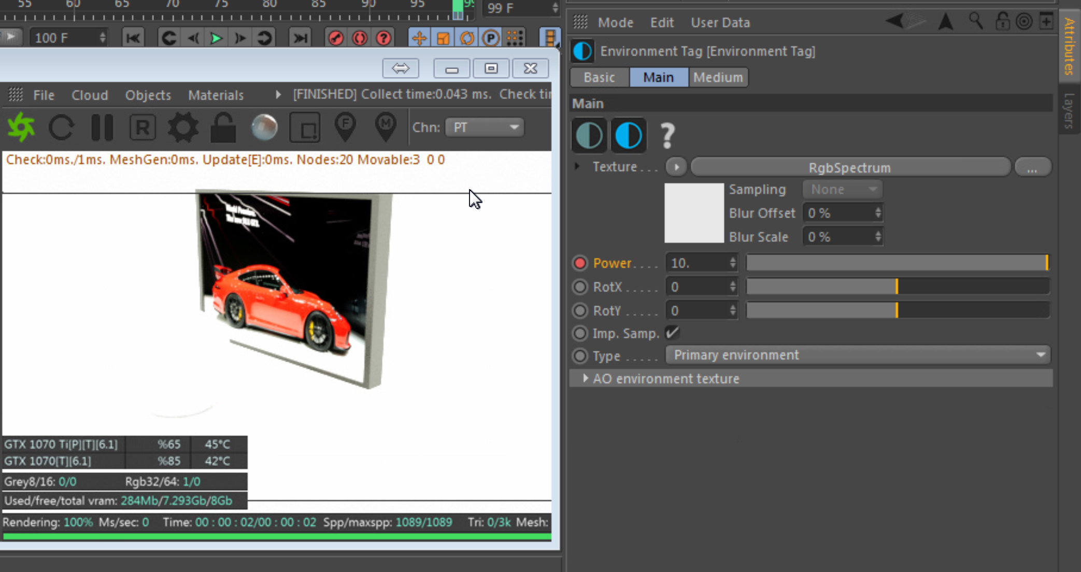Open the Chn PT channel dropdown

tap(485, 127)
